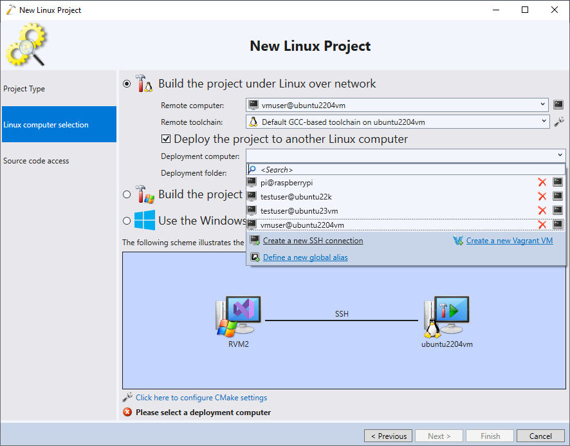570x446 pixels.
Task: Click the Deployment folder label
Action: [194, 172]
